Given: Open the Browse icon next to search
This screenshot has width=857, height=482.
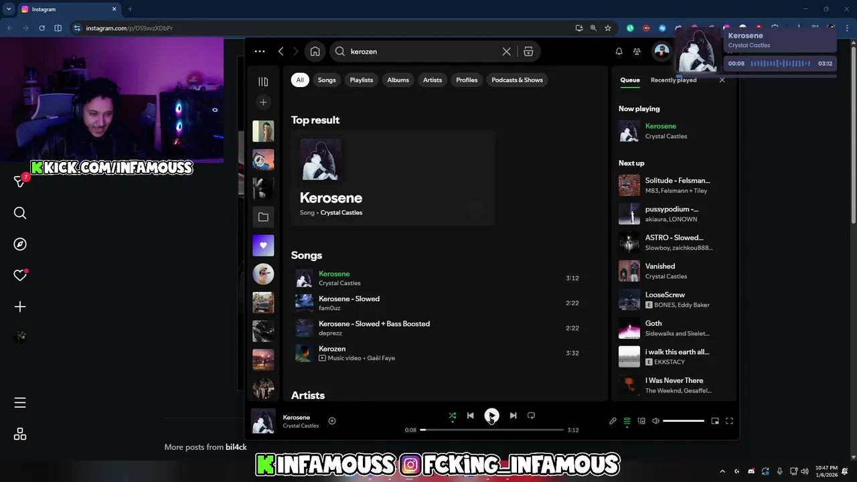Looking at the screenshot, I should click(x=528, y=52).
